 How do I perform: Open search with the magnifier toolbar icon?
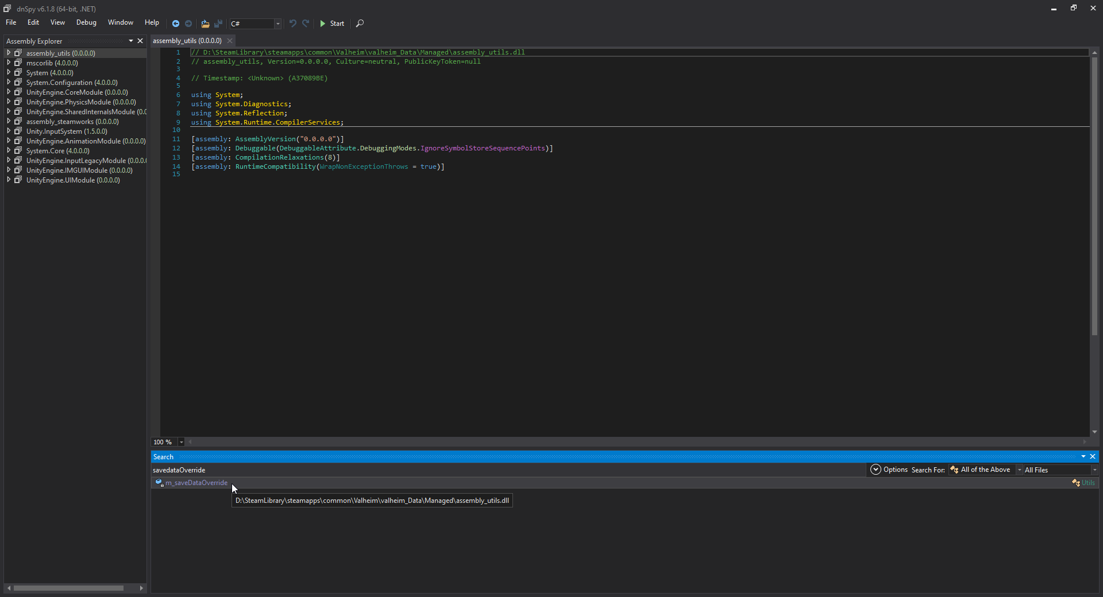tap(360, 24)
